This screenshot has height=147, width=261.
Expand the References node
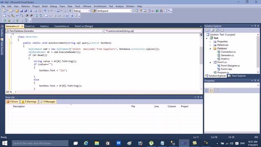tap(210, 45)
